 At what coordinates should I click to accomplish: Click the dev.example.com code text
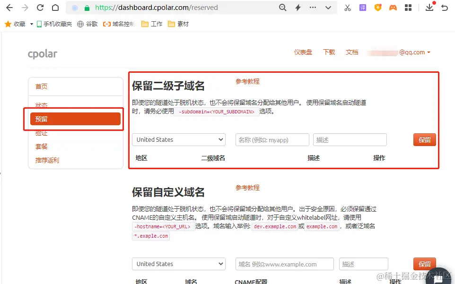click(275, 227)
